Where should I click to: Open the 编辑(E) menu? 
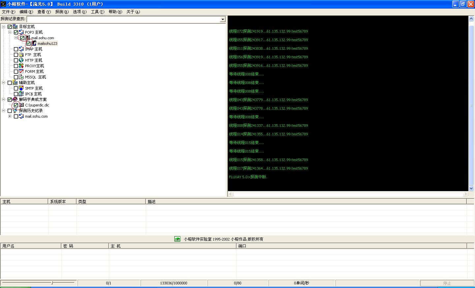click(x=26, y=12)
